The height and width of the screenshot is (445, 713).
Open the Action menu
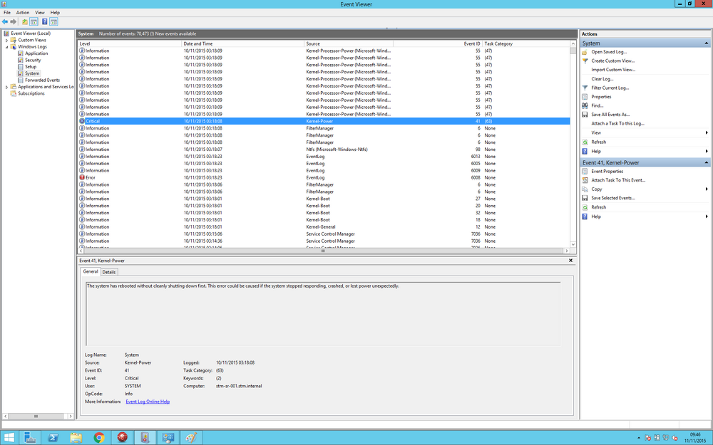[x=23, y=13]
